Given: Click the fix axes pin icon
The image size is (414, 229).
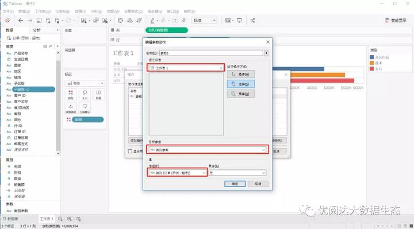Looking at the screenshot, I should pyautogui.click(x=184, y=20).
